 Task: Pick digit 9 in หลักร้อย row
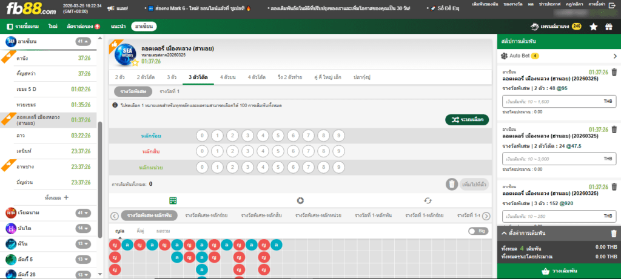[338, 136]
